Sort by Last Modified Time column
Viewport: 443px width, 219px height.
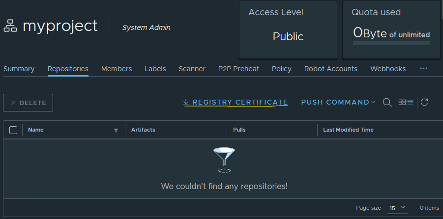348,130
